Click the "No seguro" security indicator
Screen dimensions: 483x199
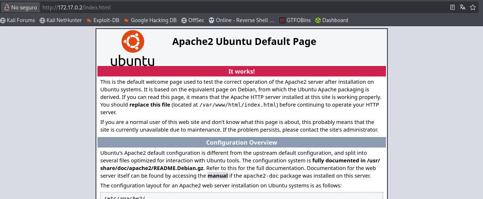(20, 7)
